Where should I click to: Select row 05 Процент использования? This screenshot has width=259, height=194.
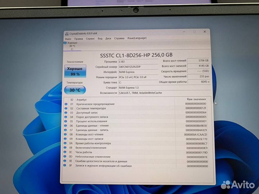pos(136,121)
